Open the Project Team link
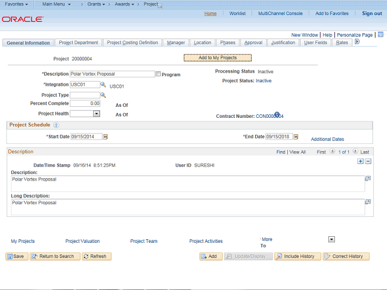 [x=144, y=241]
